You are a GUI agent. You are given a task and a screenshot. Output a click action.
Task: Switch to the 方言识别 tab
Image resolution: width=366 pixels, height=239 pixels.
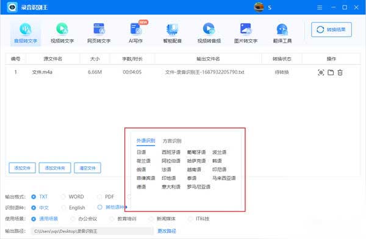[172, 141]
